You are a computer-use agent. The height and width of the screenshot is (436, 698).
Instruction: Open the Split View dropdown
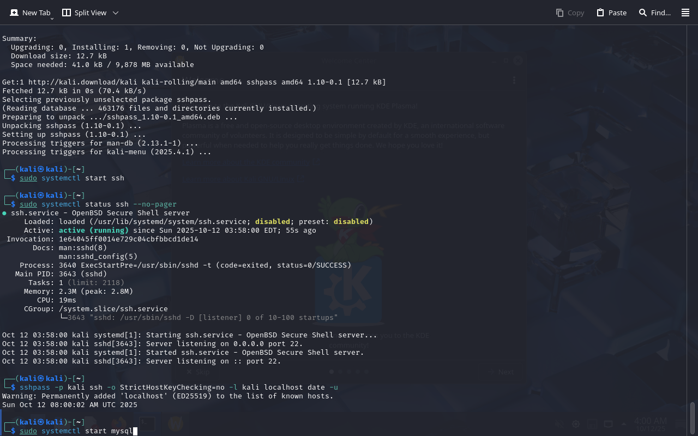click(115, 13)
